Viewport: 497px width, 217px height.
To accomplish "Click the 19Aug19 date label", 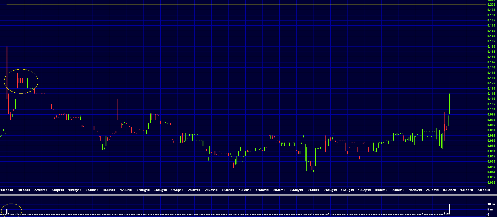I will pos(347,190).
